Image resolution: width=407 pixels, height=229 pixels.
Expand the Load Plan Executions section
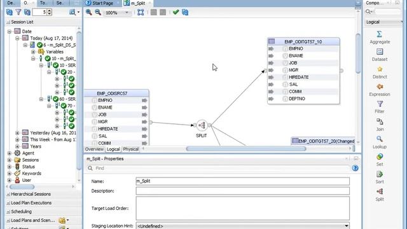[x=8, y=203]
